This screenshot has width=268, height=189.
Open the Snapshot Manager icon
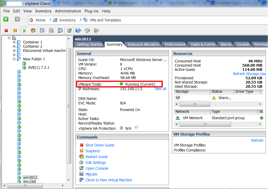pos(60,30)
